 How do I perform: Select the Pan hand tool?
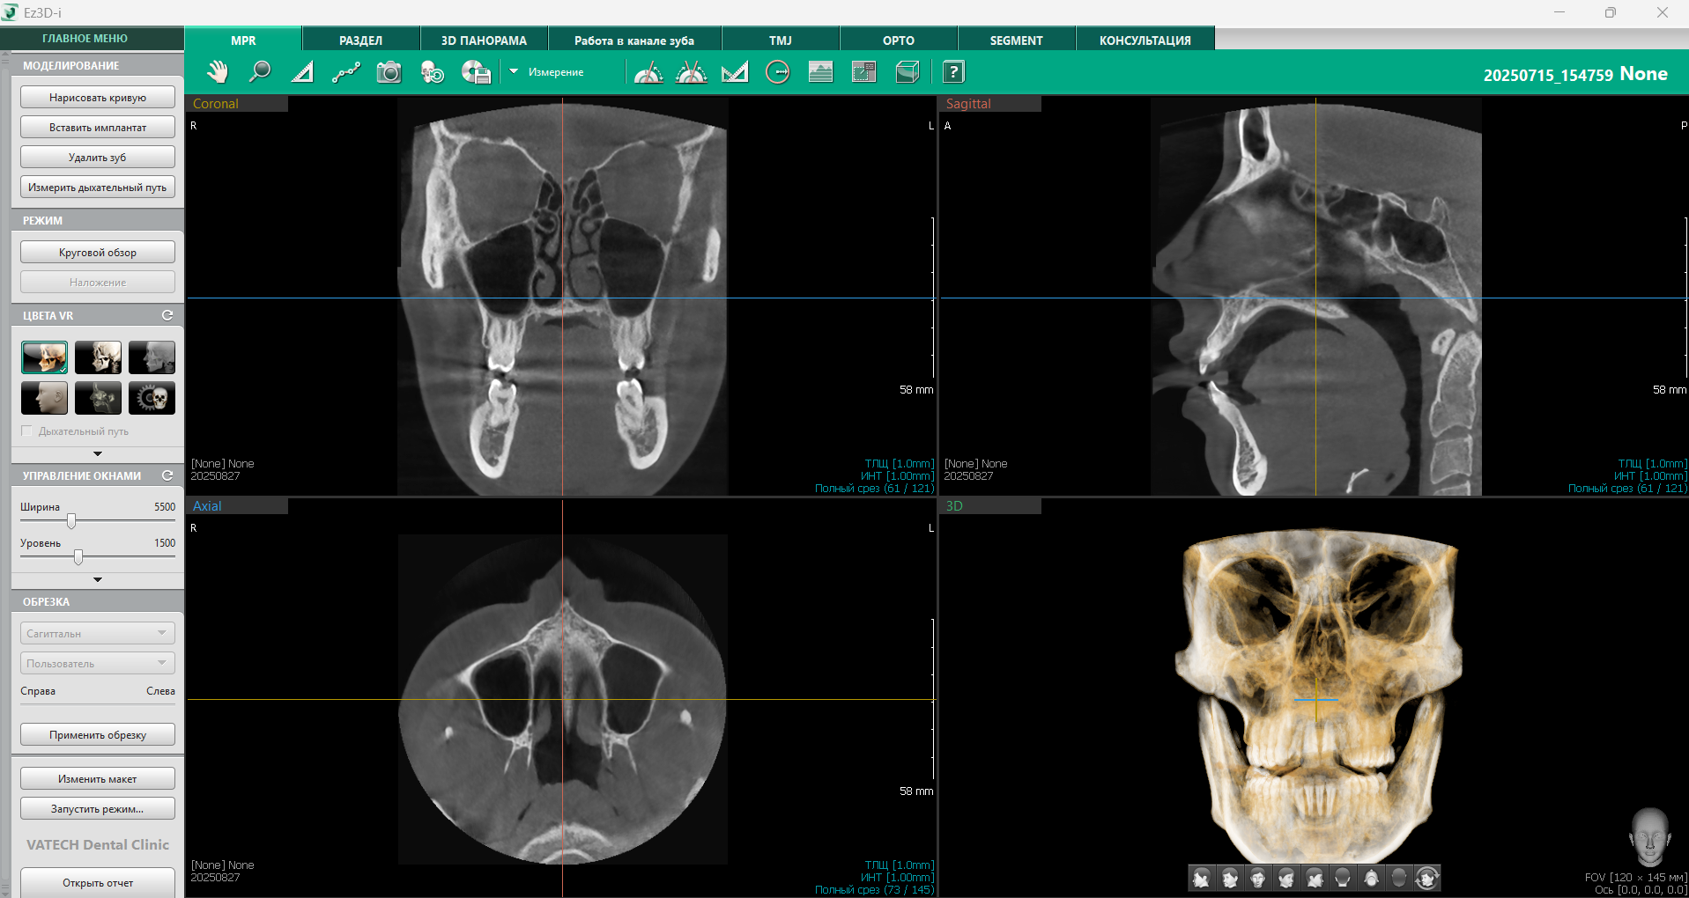click(x=217, y=72)
